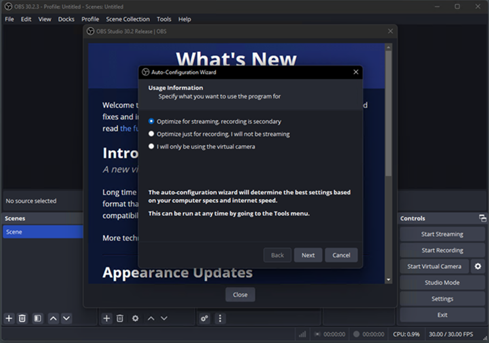Image resolution: width=489 pixels, height=343 pixels.
Task: Click Next in Auto-Configuration Wizard
Action: click(x=308, y=255)
